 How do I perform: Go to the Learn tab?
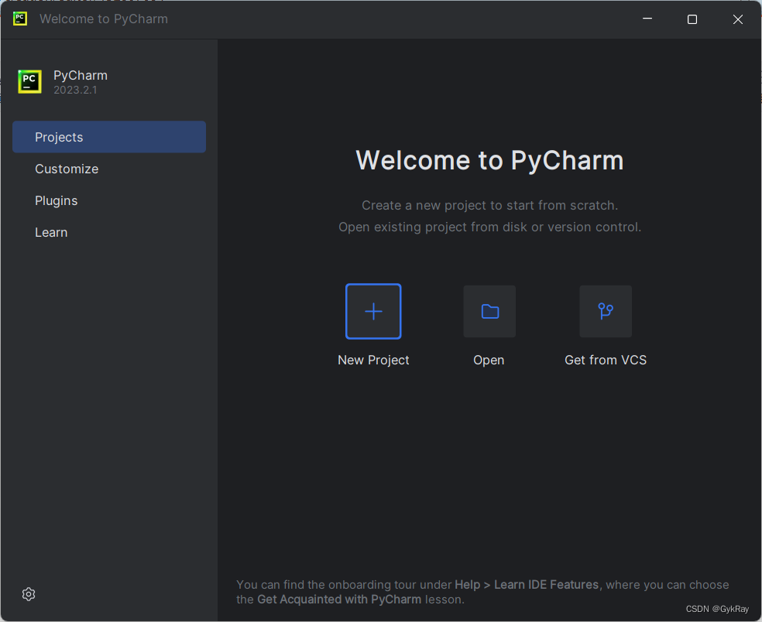(x=109, y=232)
